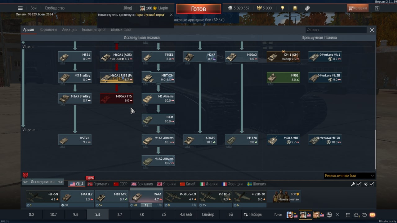The image size is (397, 223).
Task: Click the 5 020 557 silver lions balance
Action: pyautogui.click(x=239, y=8)
